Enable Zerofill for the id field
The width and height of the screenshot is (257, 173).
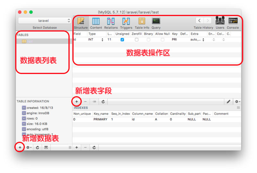coord(137,40)
